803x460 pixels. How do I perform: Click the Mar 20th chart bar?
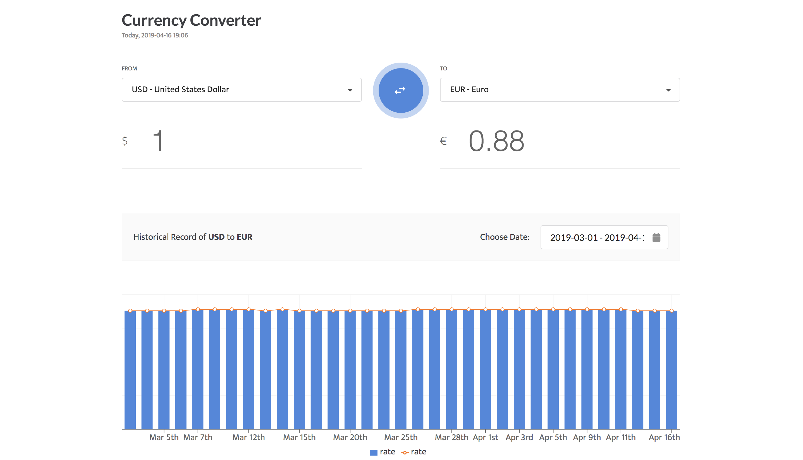(350, 370)
